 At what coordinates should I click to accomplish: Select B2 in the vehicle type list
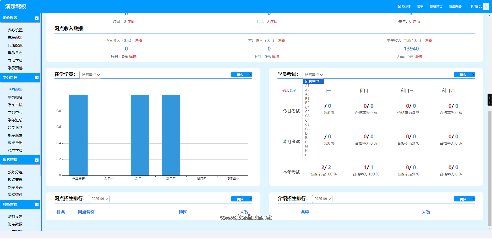313,103
